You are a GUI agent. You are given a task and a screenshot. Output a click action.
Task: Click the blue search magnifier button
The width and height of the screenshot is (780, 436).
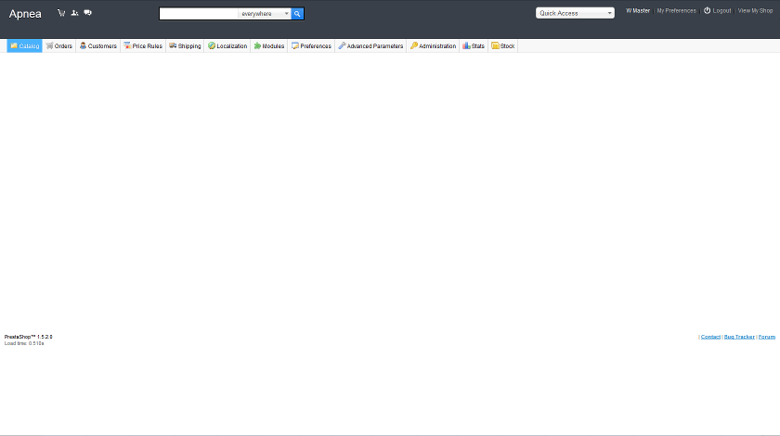(x=297, y=14)
